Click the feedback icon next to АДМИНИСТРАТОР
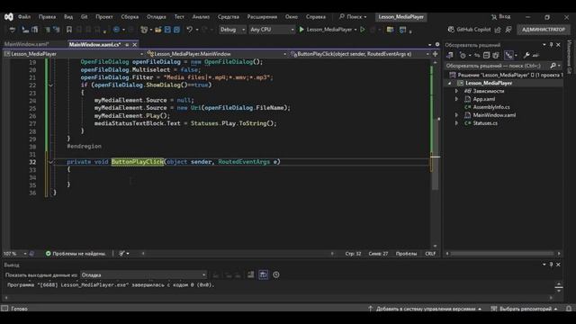Viewport: 576px width, 324px height. pyautogui.click(x=508, y=30)
